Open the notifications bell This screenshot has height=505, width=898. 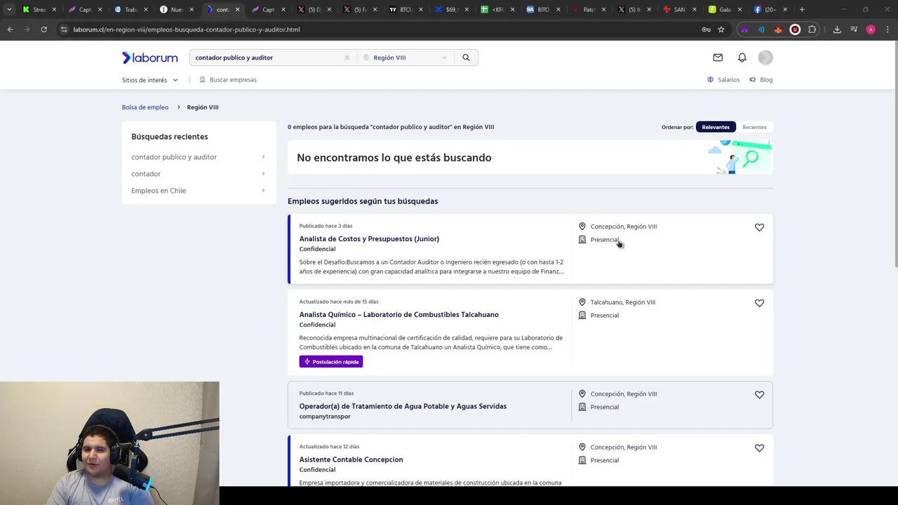tap(742, 58)
